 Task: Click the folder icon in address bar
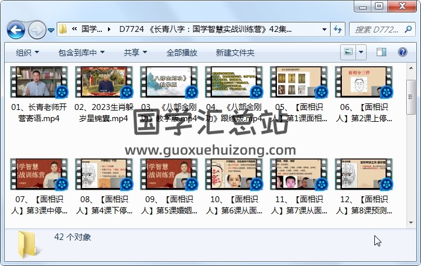[x=63, y=29]
